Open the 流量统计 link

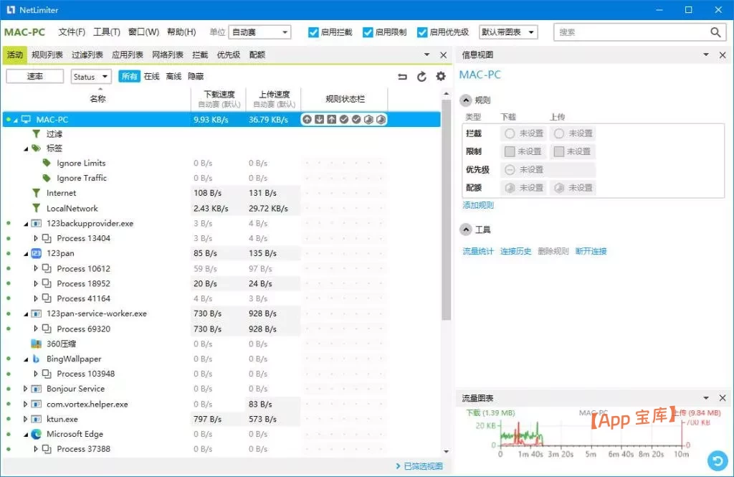tap(478, 252)
